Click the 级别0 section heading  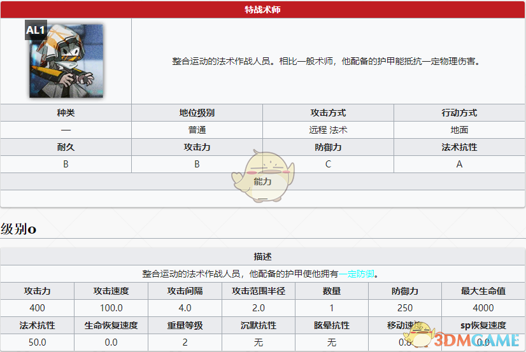18,229
